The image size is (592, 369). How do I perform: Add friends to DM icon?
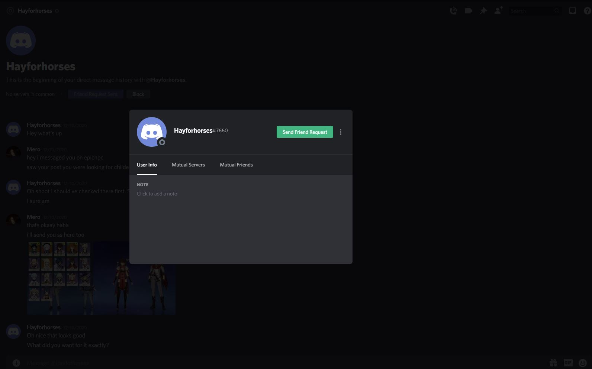tap(498, 11)
